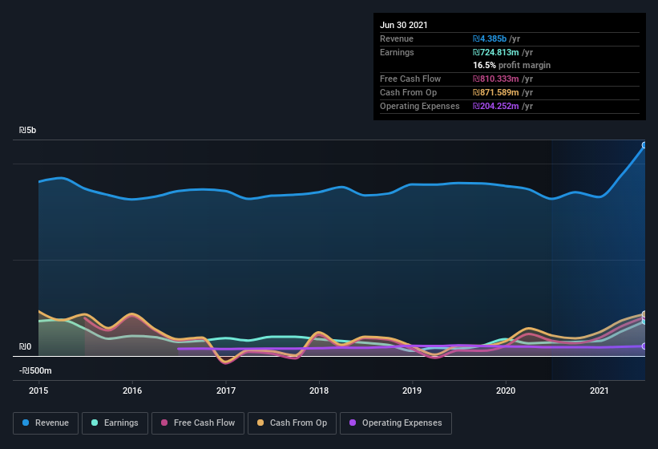Click the blue Revenue legend dot

coord(26,423)
